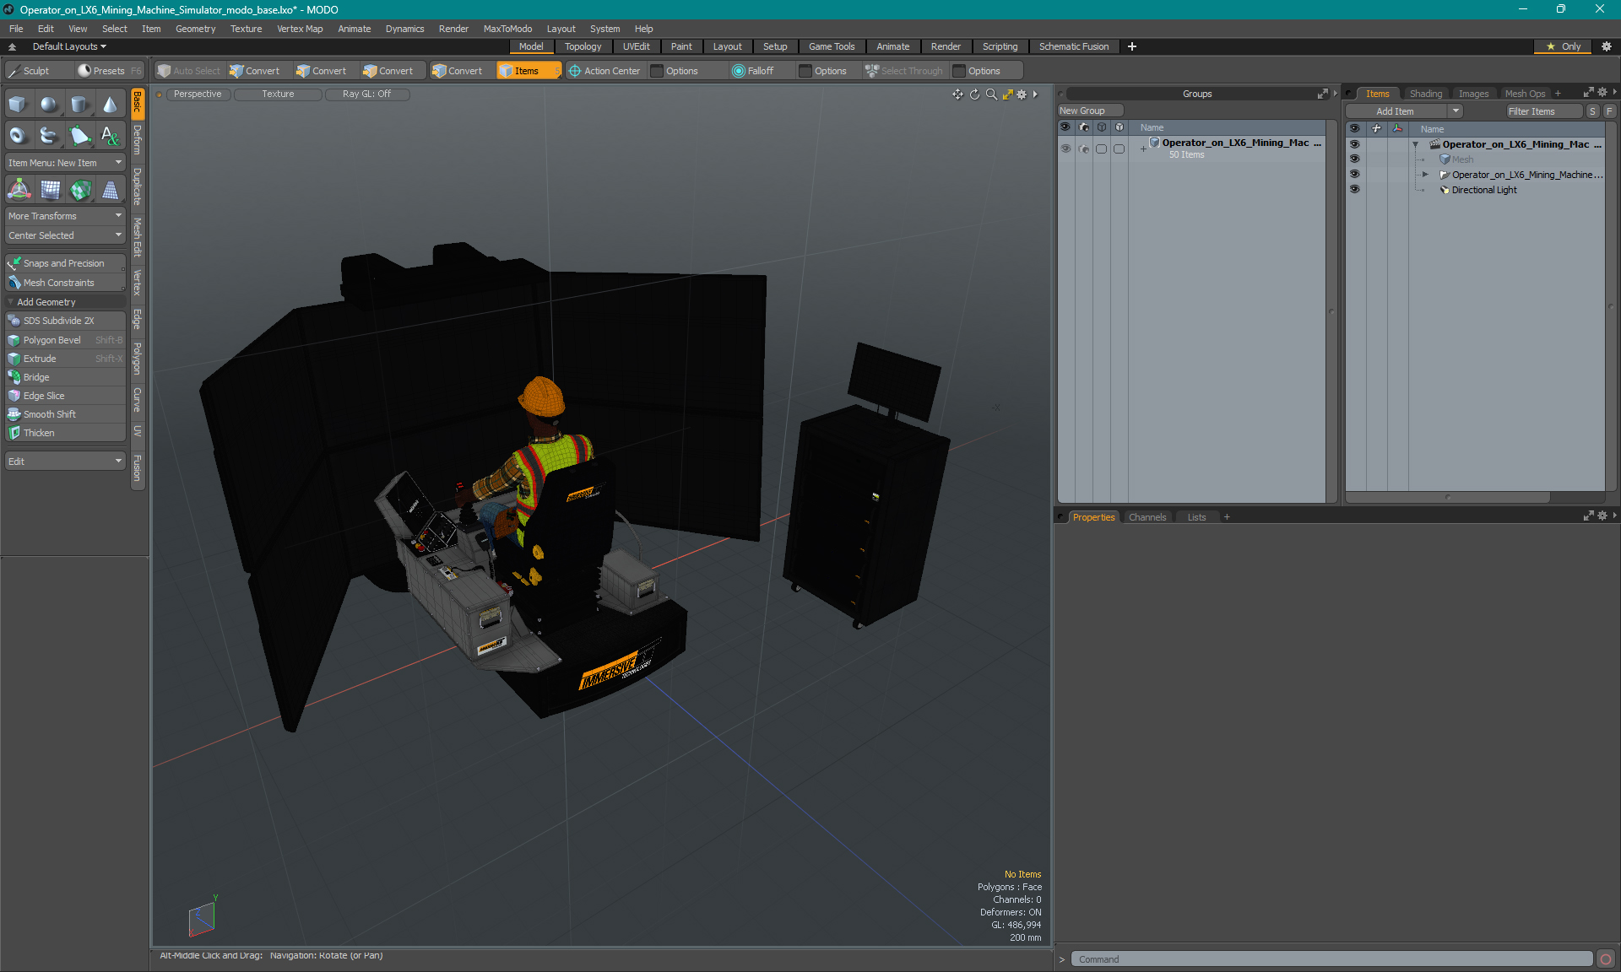Click the Add Item button
The width and height of the screenshot is (1621, 972).
click(1395, 111)
